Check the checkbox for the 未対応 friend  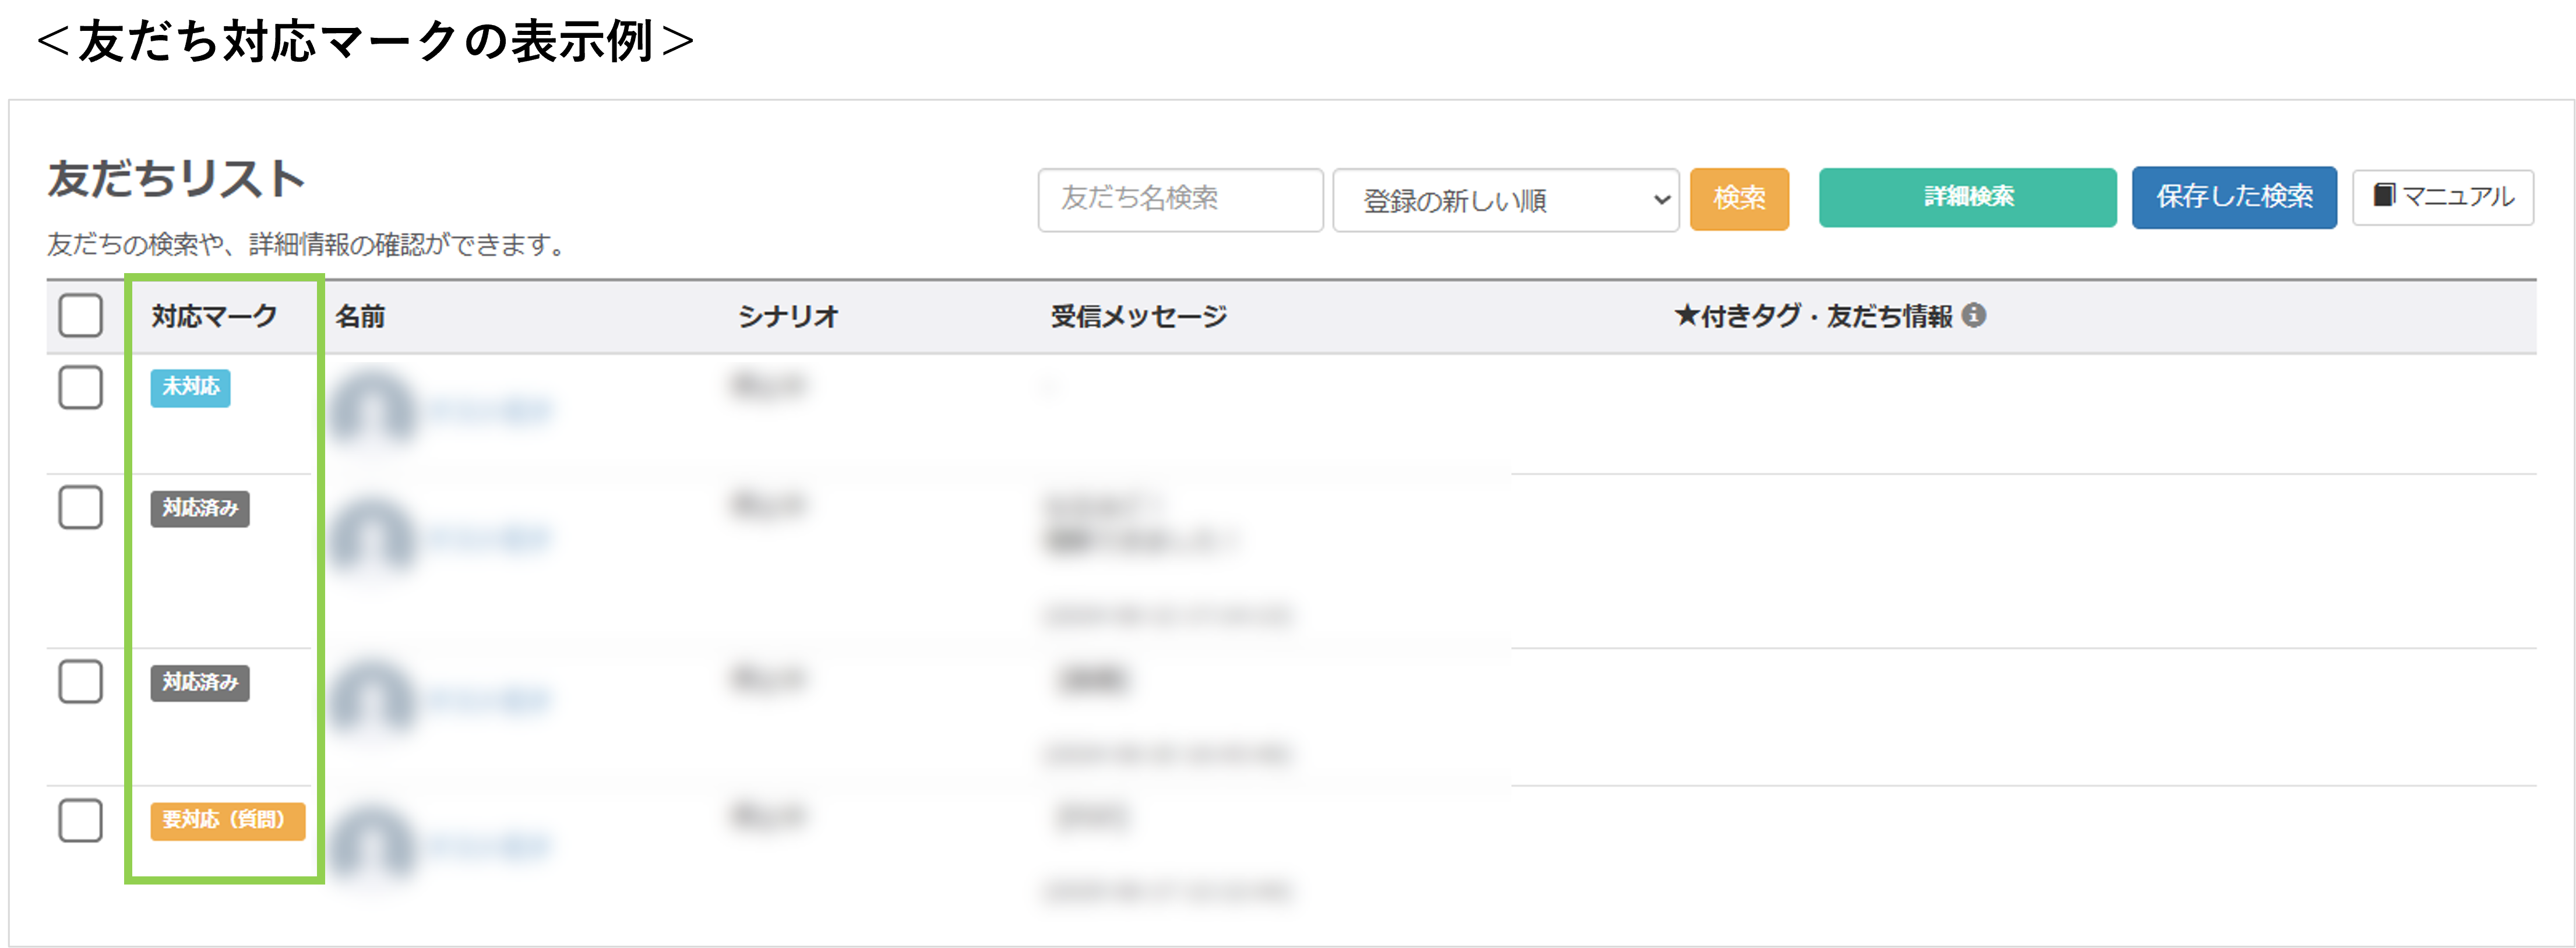[80, 388]
